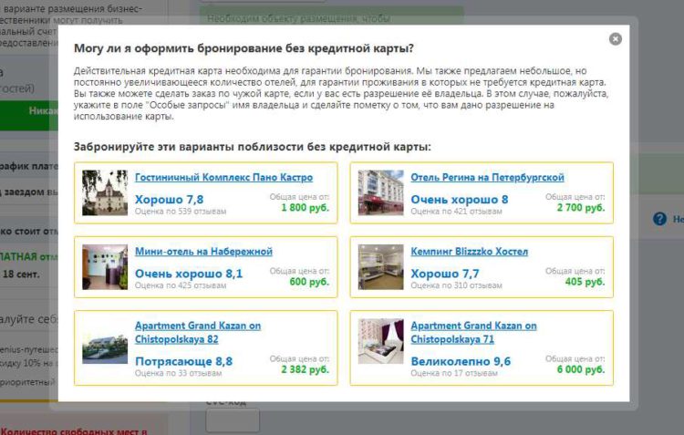Click the blue question mark help icon
The width and height of the screenshot is (684, 435).
pos(659,219)
